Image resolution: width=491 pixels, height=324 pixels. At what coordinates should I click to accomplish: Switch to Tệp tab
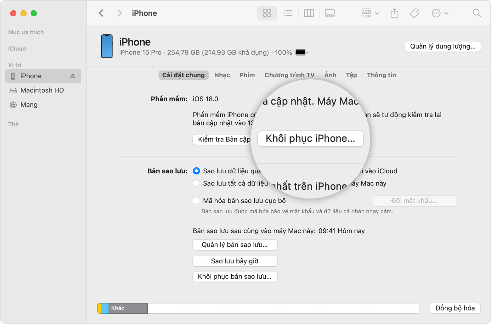(351, 75)
